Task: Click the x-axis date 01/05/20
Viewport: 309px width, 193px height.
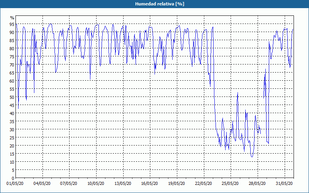Action: [x=15, y=183]
